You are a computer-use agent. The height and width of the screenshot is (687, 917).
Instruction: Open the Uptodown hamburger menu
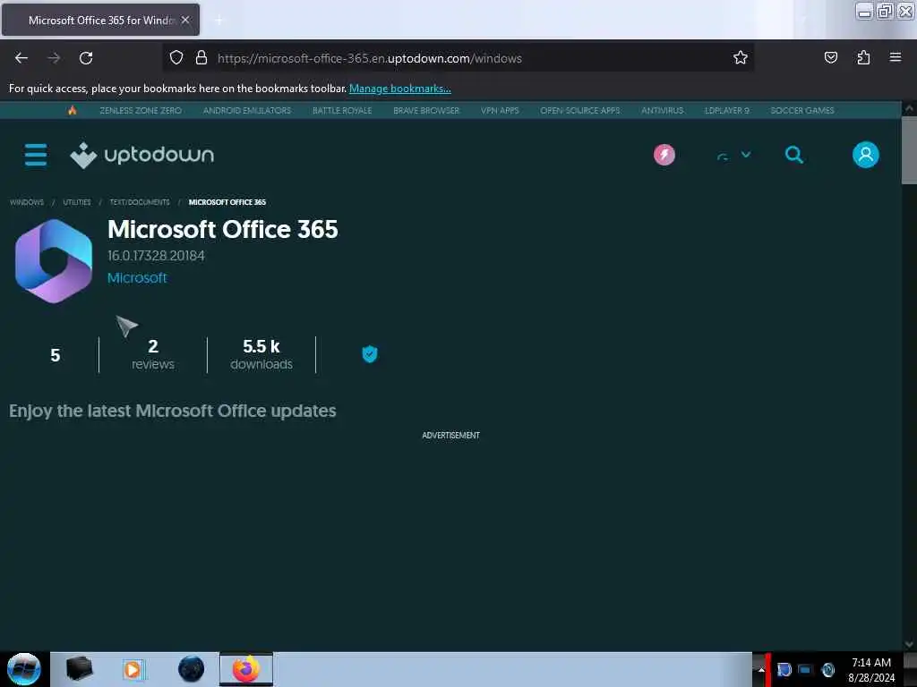pyautogui.click(x=36, y=155)
